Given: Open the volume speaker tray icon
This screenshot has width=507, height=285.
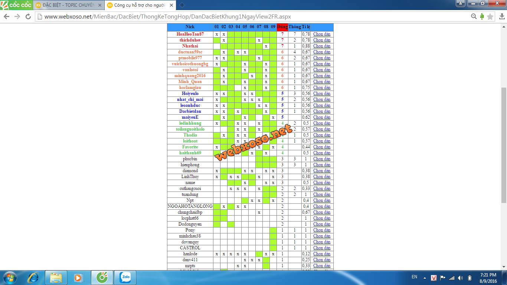Looking at the screenshot, I should 461,278.
